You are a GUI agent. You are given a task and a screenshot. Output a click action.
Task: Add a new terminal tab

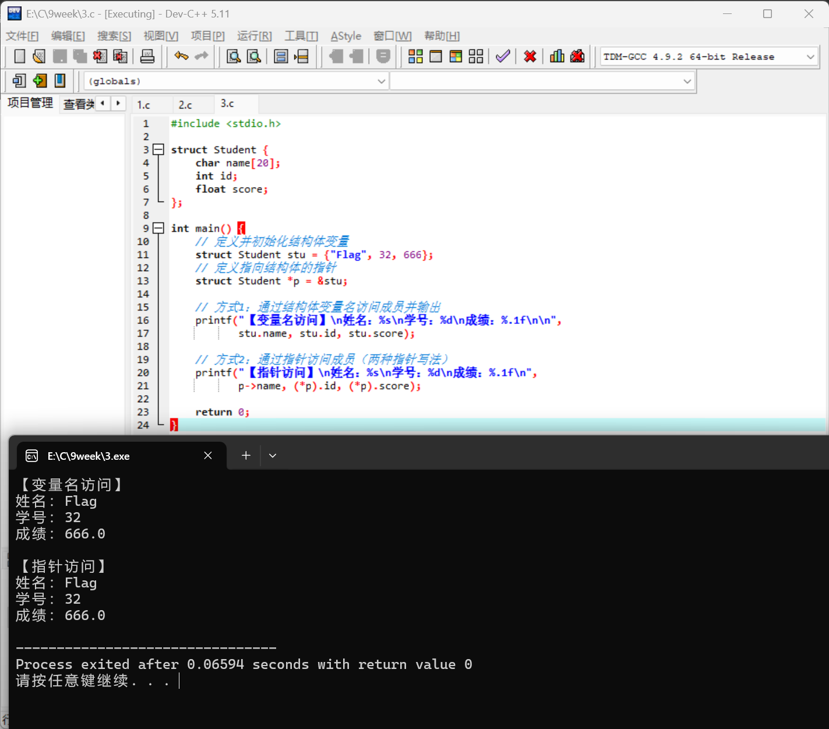click(246, 456)
